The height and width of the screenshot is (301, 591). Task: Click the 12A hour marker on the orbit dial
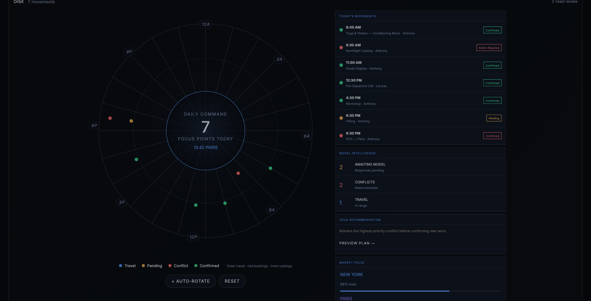click(x=206, y=24)
